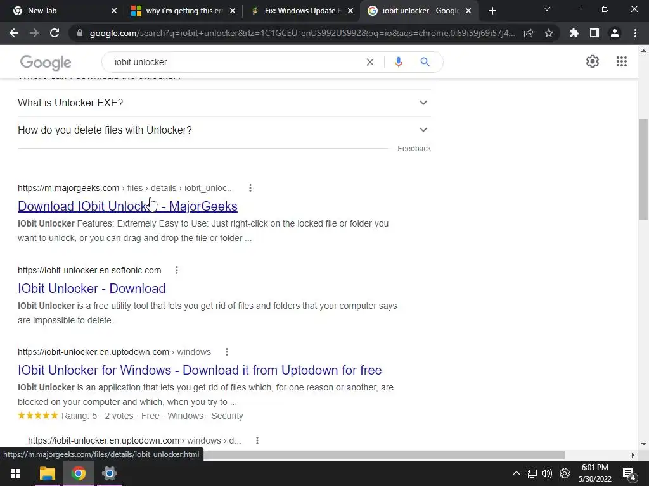Viewport: 649px width, 486px height.
Task: Open the tab search dropdown arrow
Action: point(547,9)
